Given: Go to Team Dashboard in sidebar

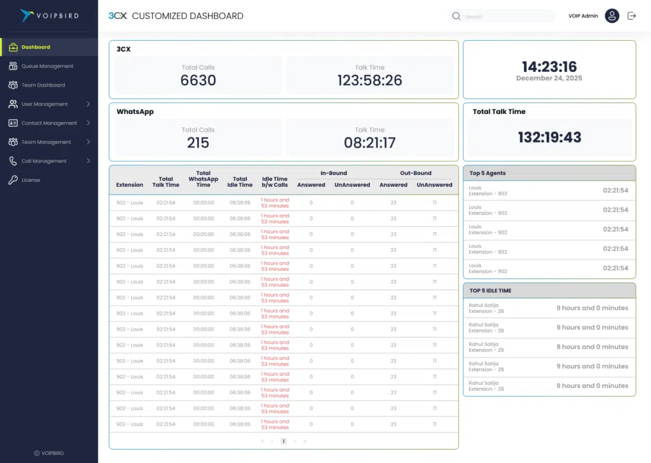Looking at the screenshot, I should tap(43, 85).
